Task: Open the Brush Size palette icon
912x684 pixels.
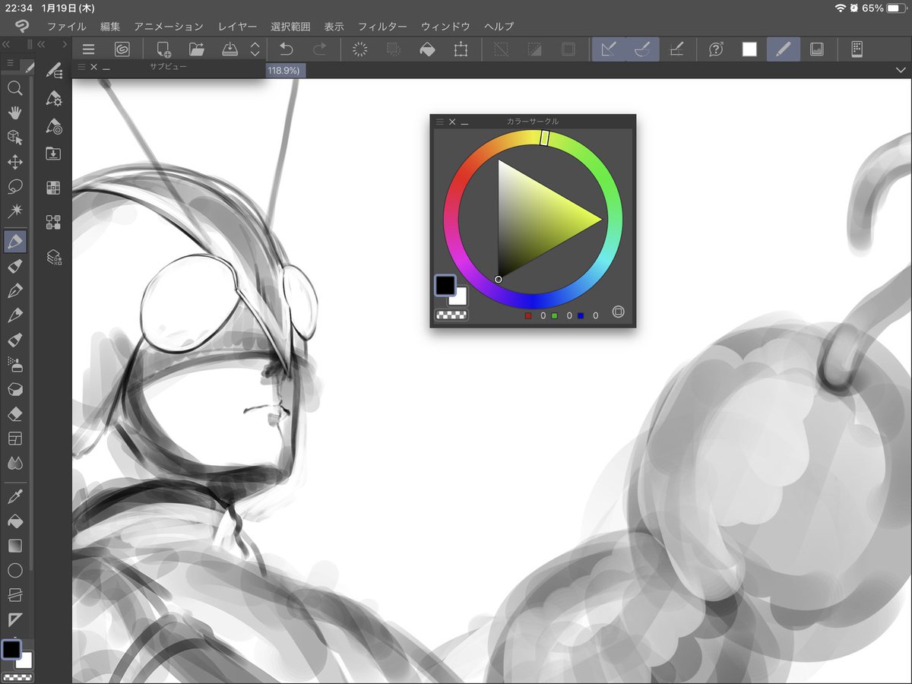Action: pyautogui.click(x=53, y=126)
